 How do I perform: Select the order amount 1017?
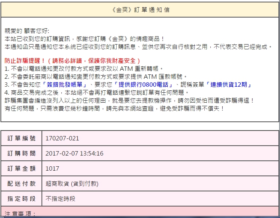[x=53, y=169]
